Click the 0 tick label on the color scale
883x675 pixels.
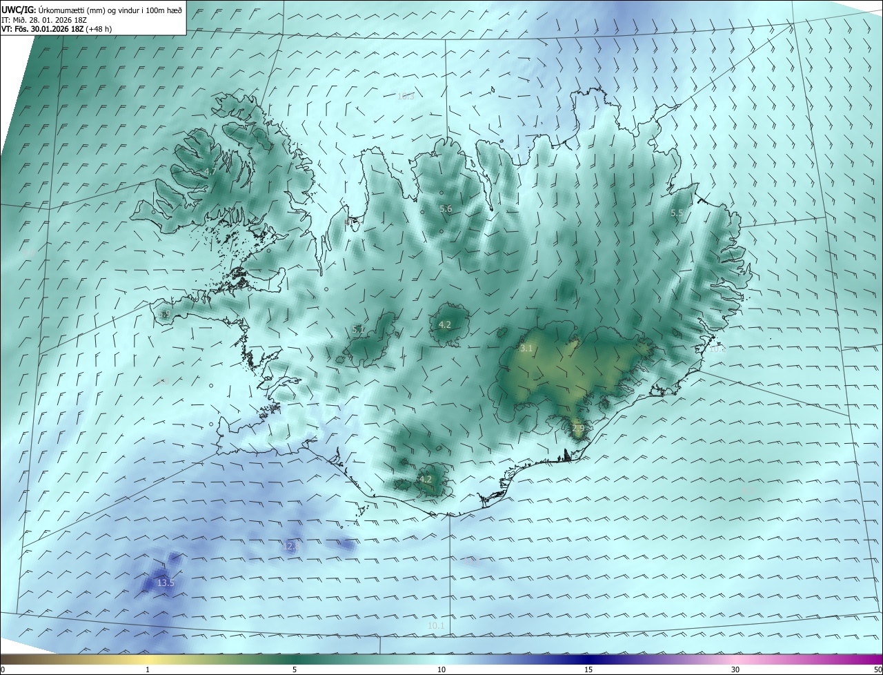(x=3, y=669)
